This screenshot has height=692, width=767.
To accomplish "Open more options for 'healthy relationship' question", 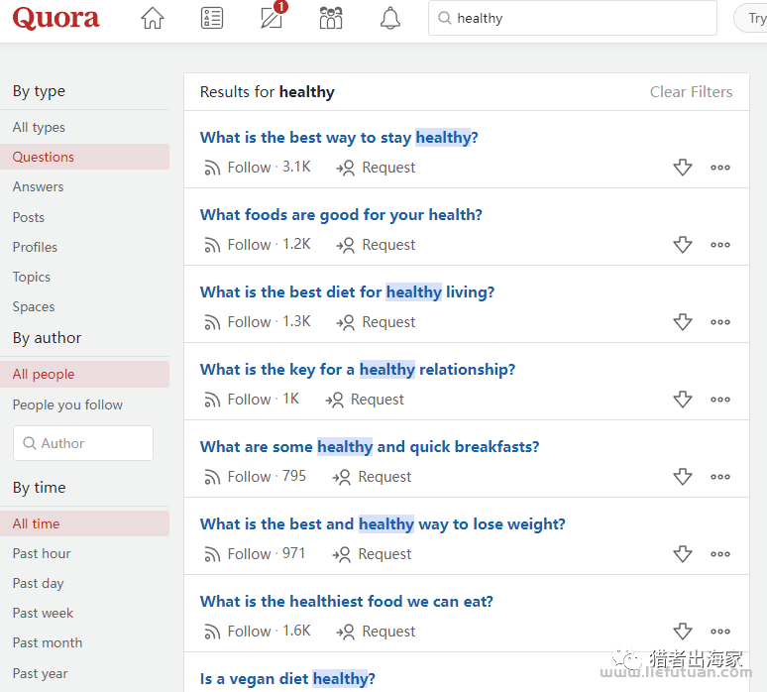I will click(720, 400).
